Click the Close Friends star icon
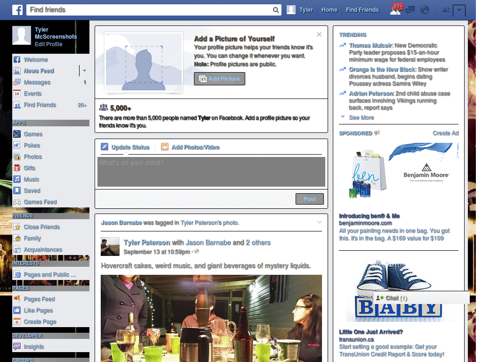Viewport: 482px width, 362px height. [x=17, y=227]
